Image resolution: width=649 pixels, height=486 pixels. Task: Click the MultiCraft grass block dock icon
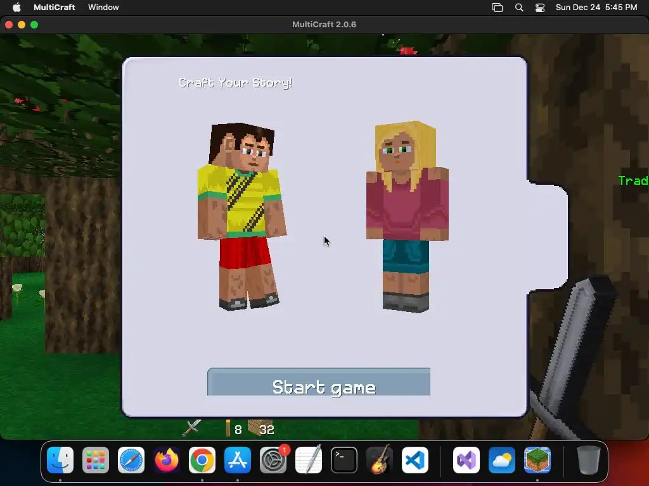coord(537,460)
